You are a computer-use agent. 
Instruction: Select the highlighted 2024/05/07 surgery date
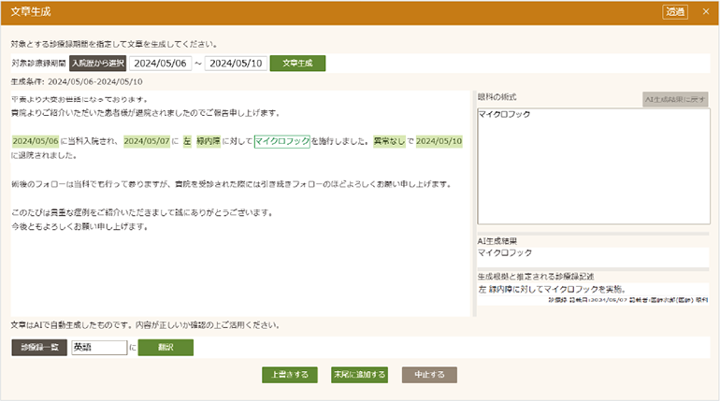tap(146, 141)
